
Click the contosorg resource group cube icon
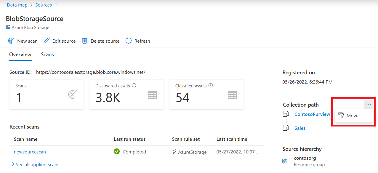coord(285,161)
